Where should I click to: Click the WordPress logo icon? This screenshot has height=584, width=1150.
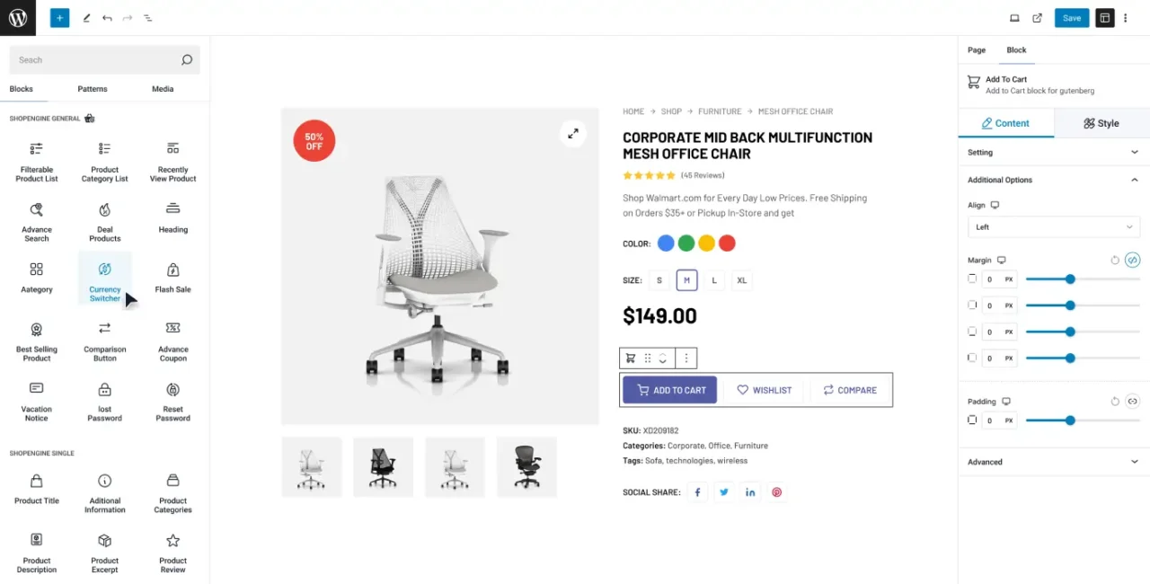pos(18,18)
